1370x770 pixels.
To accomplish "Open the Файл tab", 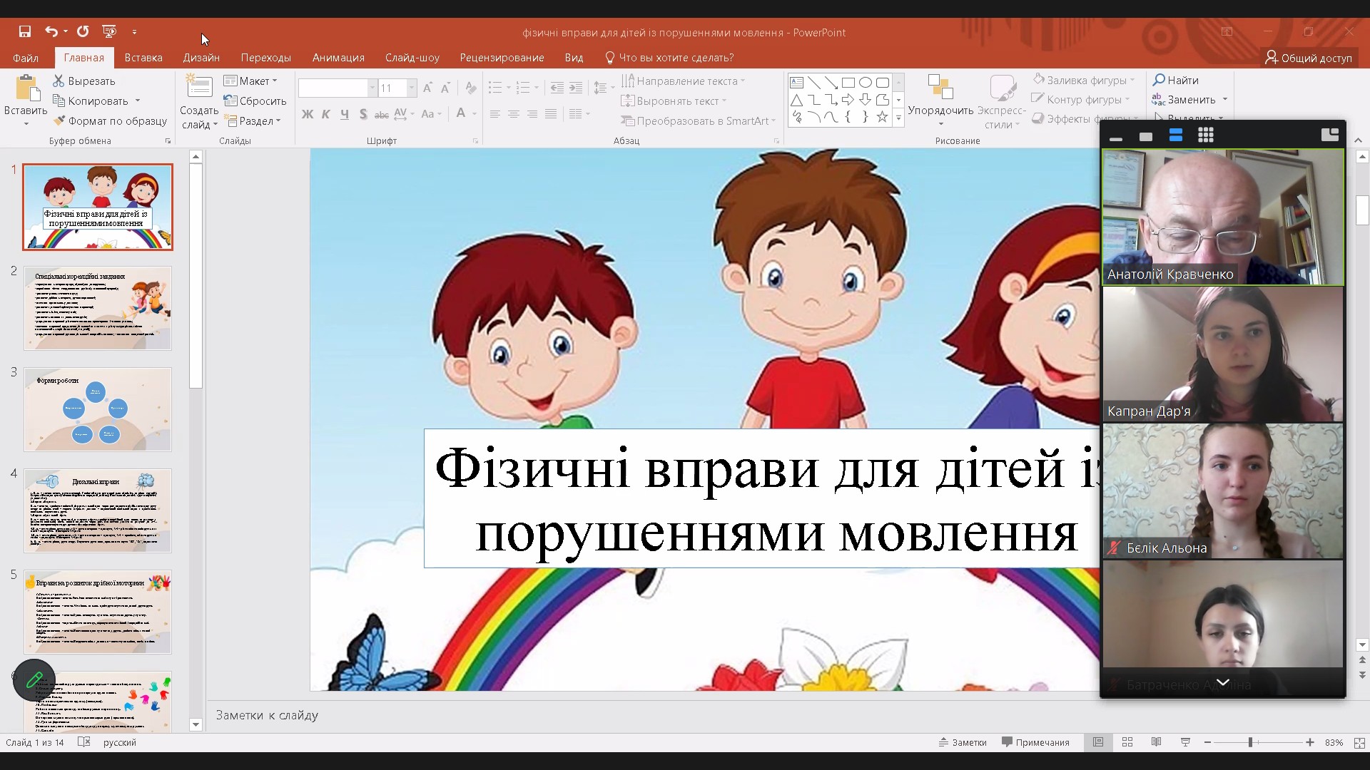I will [25, 58].
